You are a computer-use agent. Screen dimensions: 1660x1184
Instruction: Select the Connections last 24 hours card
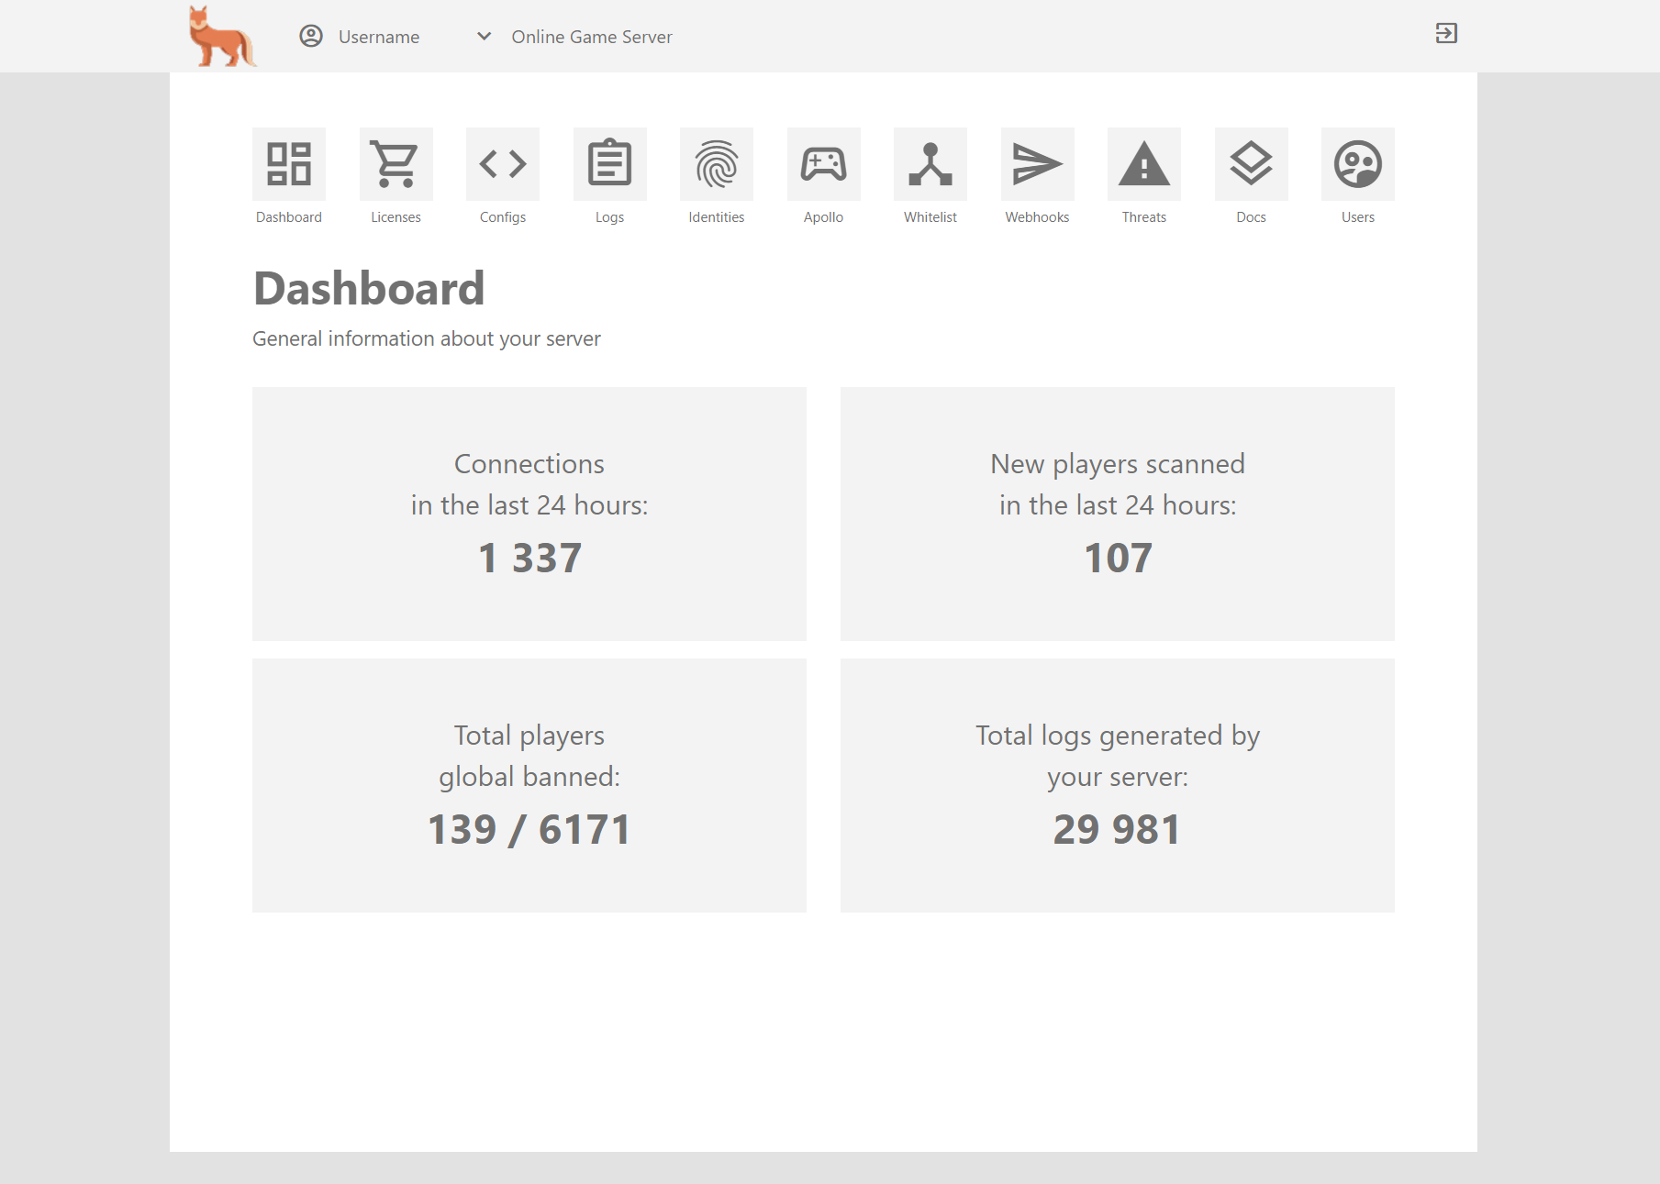pyautogui.click(x=529, y=514)
